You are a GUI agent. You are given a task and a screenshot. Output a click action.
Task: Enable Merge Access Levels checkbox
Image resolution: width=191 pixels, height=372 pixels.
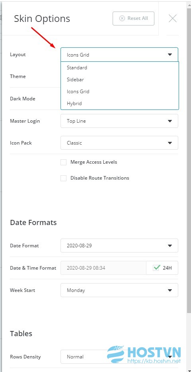click(64, 162)
